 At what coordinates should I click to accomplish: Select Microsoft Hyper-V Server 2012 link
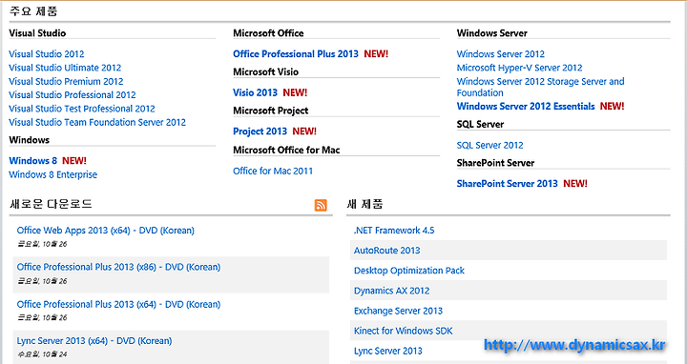click(520, 68)
